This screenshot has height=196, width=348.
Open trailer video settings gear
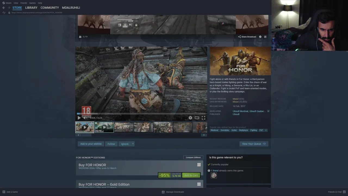pos(190,118)
